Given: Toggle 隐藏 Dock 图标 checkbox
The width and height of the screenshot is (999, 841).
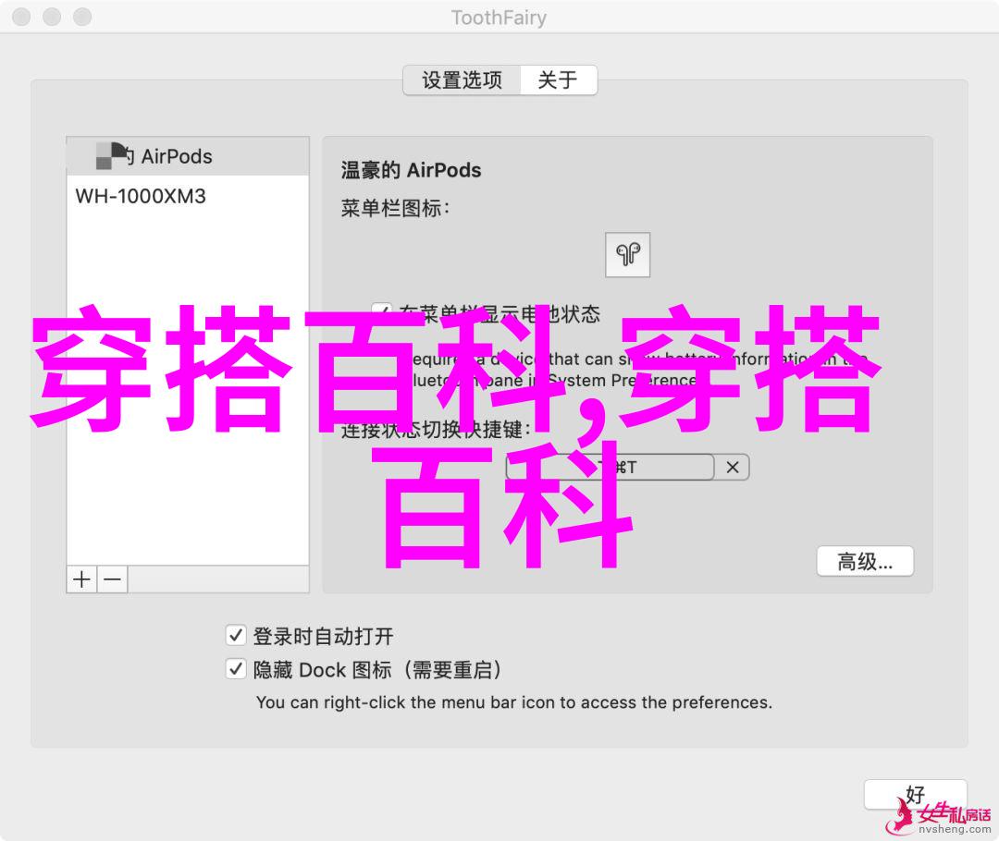Looking at the screenshot, I should click(236, 669).
